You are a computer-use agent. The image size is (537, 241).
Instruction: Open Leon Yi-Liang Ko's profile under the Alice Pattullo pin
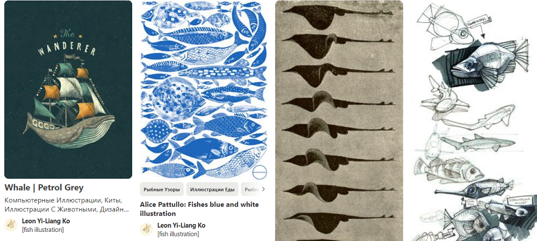181,225
